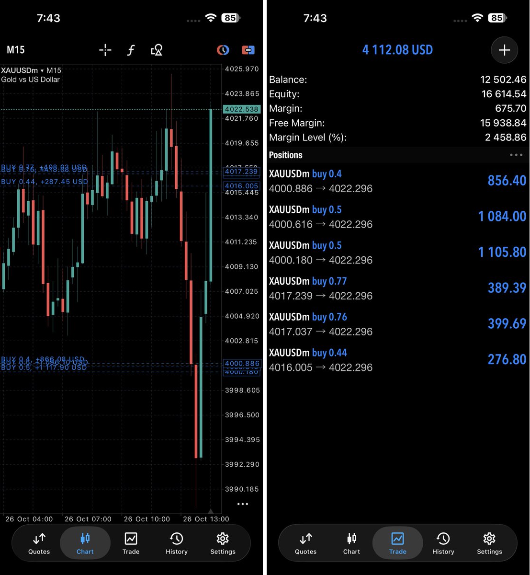Open Settings tab in left screen

[x=223, y=543]
